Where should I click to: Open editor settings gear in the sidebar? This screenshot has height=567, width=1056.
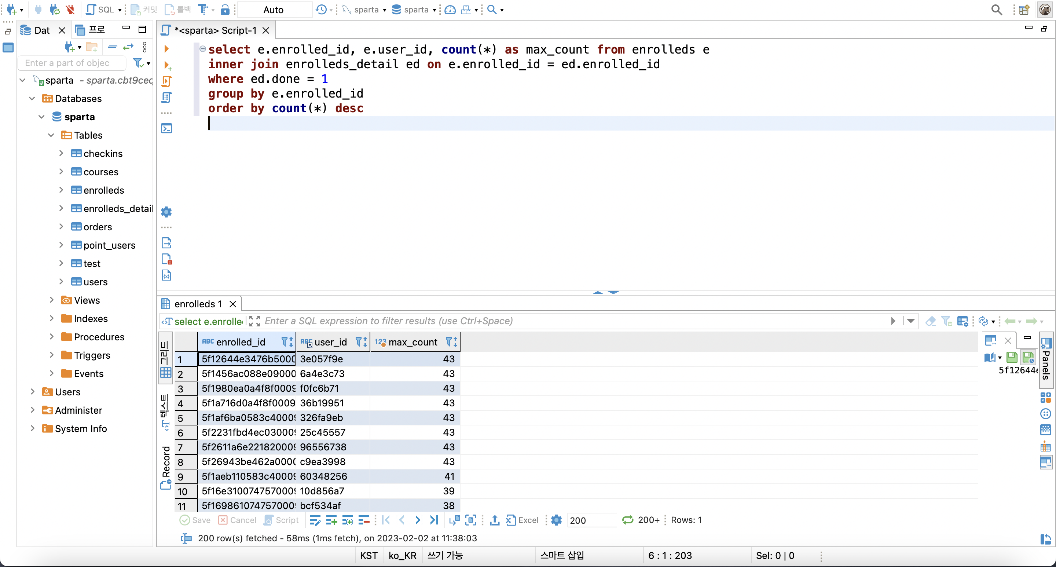(x=166, y=212)
